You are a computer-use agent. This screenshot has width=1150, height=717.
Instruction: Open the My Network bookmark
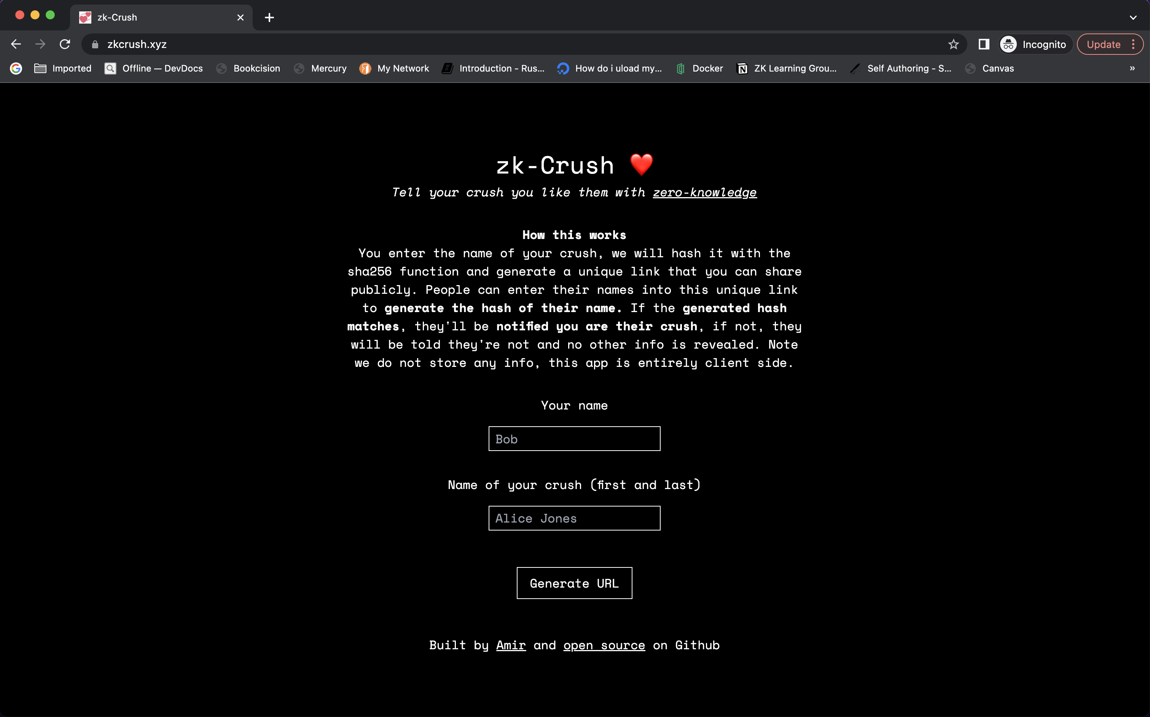(x=394, y=68)
